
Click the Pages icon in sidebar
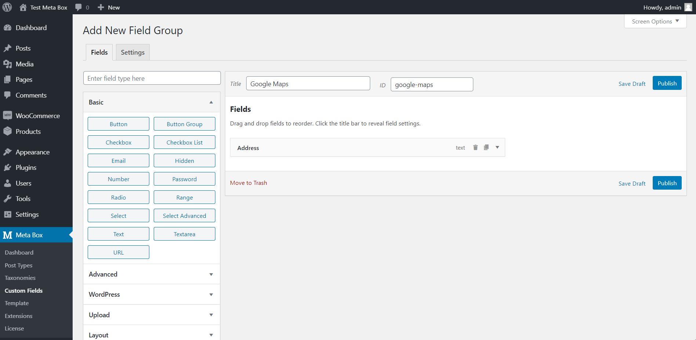[8, 80]
